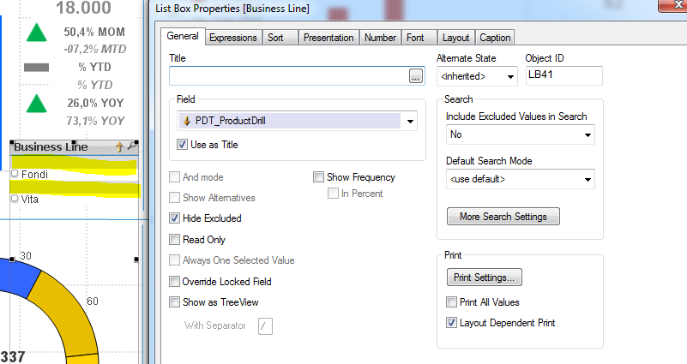
Task: Tick the Fondi checkbox in list box
Action: tap(15, 175)
